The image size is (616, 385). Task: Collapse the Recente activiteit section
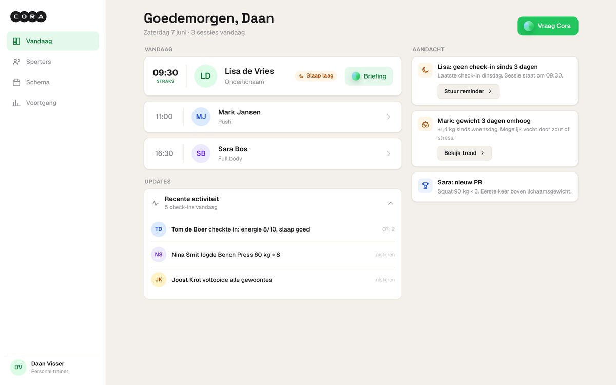click(x=390, y=203)
